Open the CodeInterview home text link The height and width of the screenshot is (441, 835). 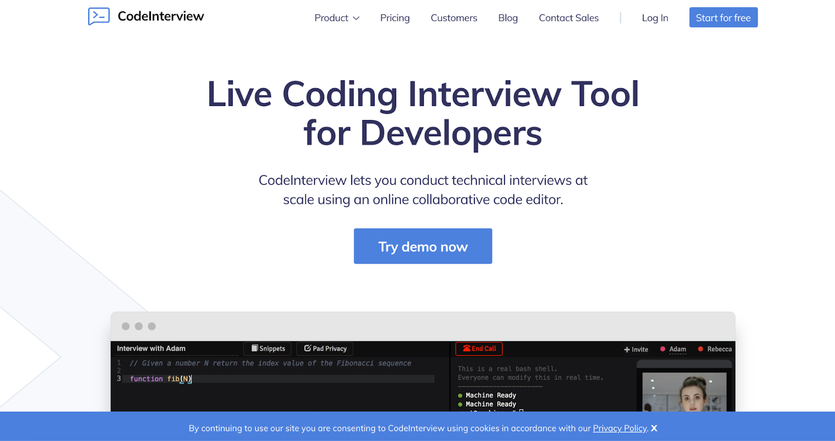click(161, 16)
